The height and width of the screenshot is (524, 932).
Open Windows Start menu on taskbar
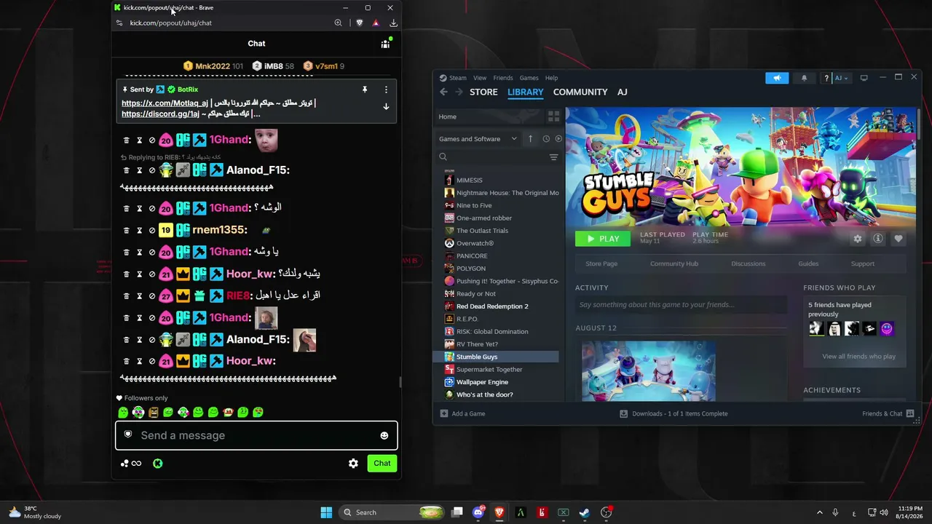pyautogui.click(x=326, y=512)
